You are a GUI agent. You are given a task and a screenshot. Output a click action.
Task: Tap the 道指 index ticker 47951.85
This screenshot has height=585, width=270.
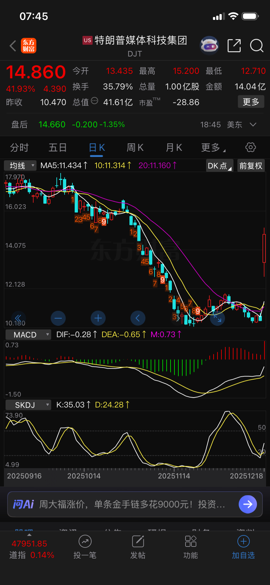(x=29, y=544)
